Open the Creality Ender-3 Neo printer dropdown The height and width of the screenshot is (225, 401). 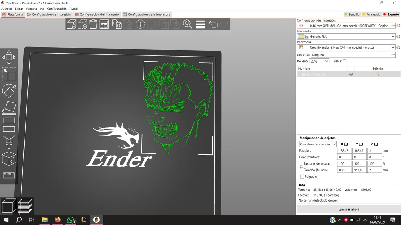click(346, 47)
